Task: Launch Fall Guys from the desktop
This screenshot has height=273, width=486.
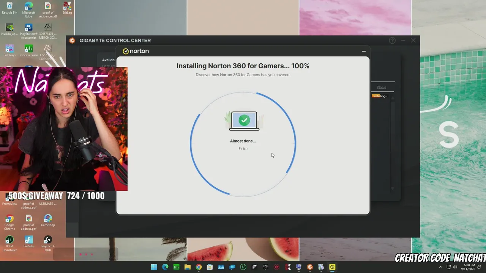Action: [9, 51]
